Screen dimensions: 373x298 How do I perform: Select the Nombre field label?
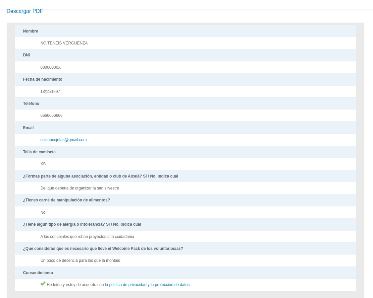click(x=30, y=31)
